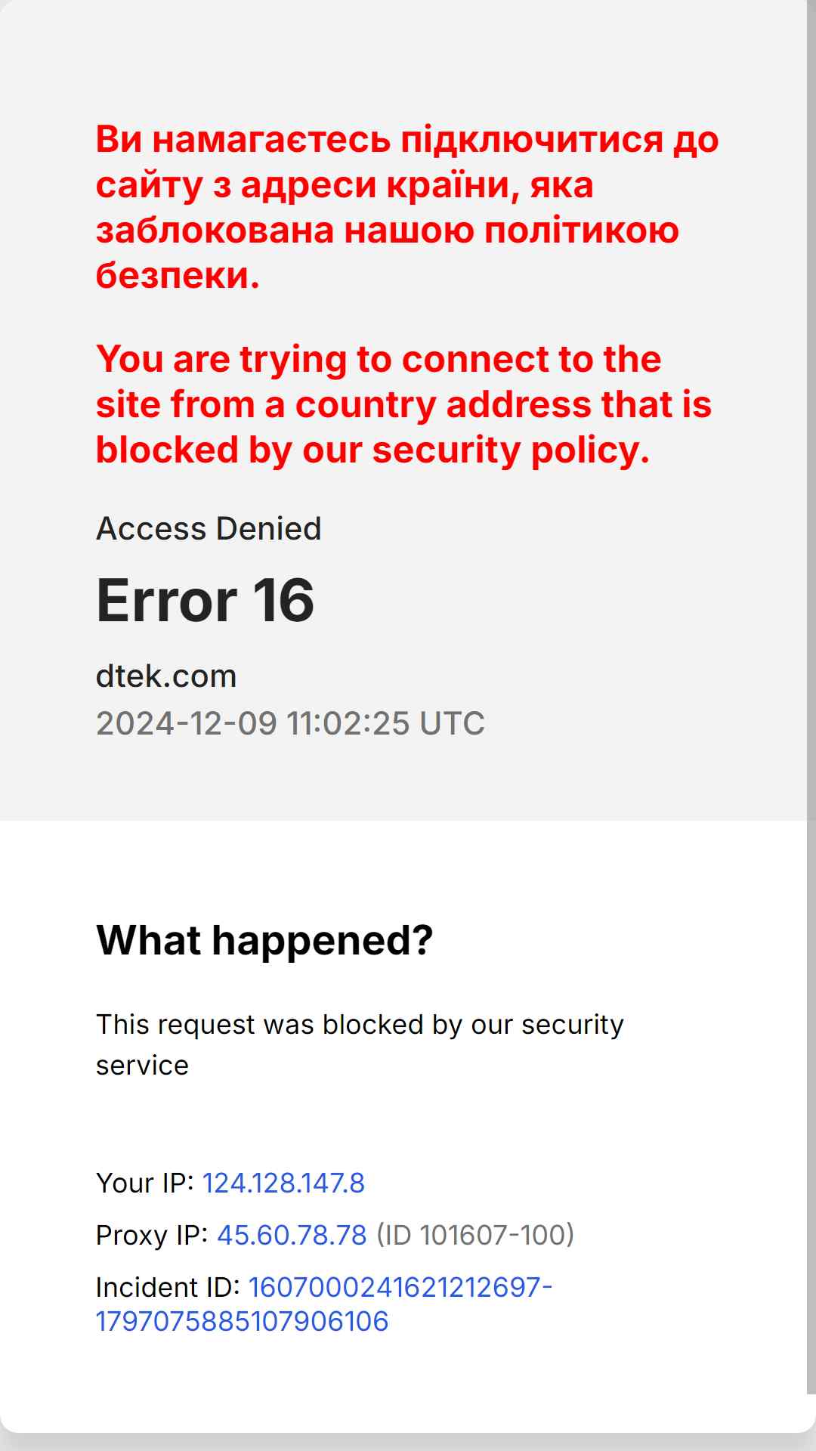
Task: Click red Ukrainian line "Ви намагаєтесь підключитися до"
Action: 407,140
